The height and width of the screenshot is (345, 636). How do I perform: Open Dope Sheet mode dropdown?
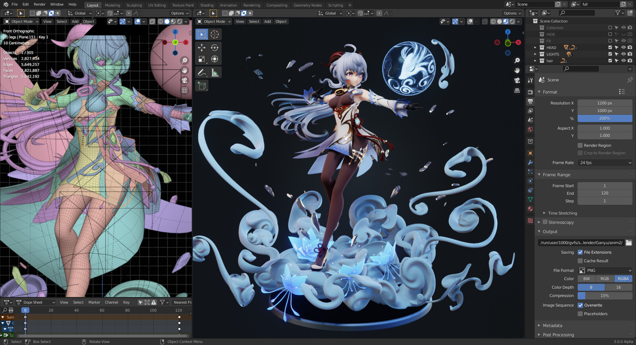pos(35,302)
